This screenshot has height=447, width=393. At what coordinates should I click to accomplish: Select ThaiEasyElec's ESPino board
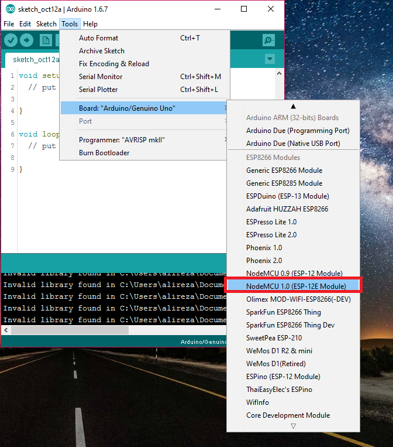[293, 390]
